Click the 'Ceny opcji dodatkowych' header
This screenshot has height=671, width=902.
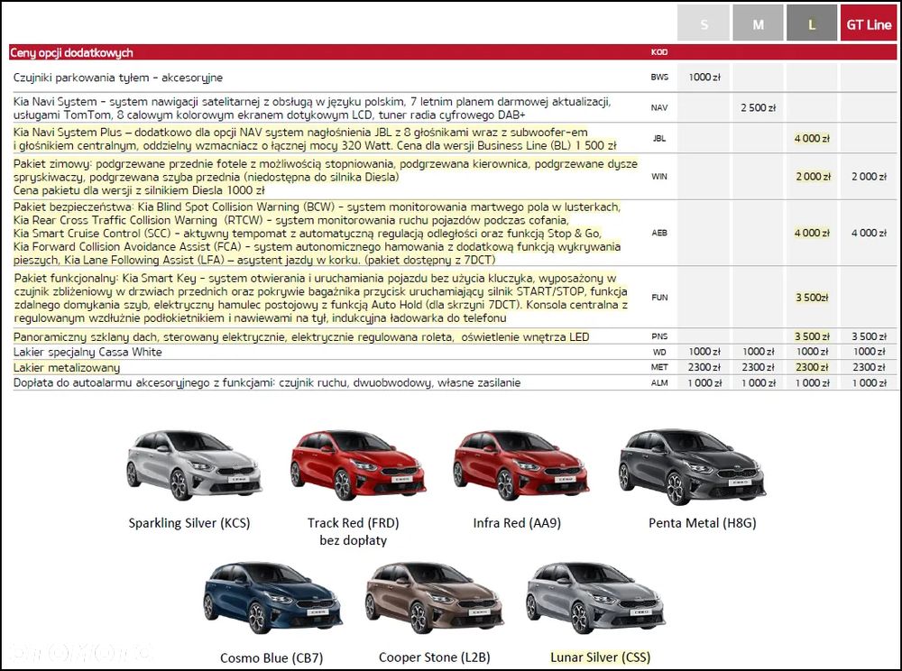tap(71, 53)
